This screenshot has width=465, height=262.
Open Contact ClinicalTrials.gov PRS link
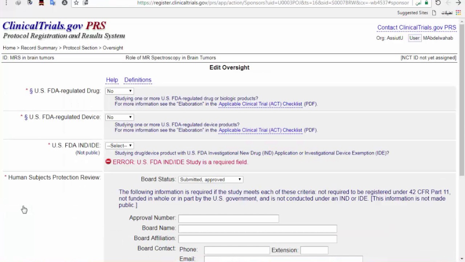(x=417, y=28)
